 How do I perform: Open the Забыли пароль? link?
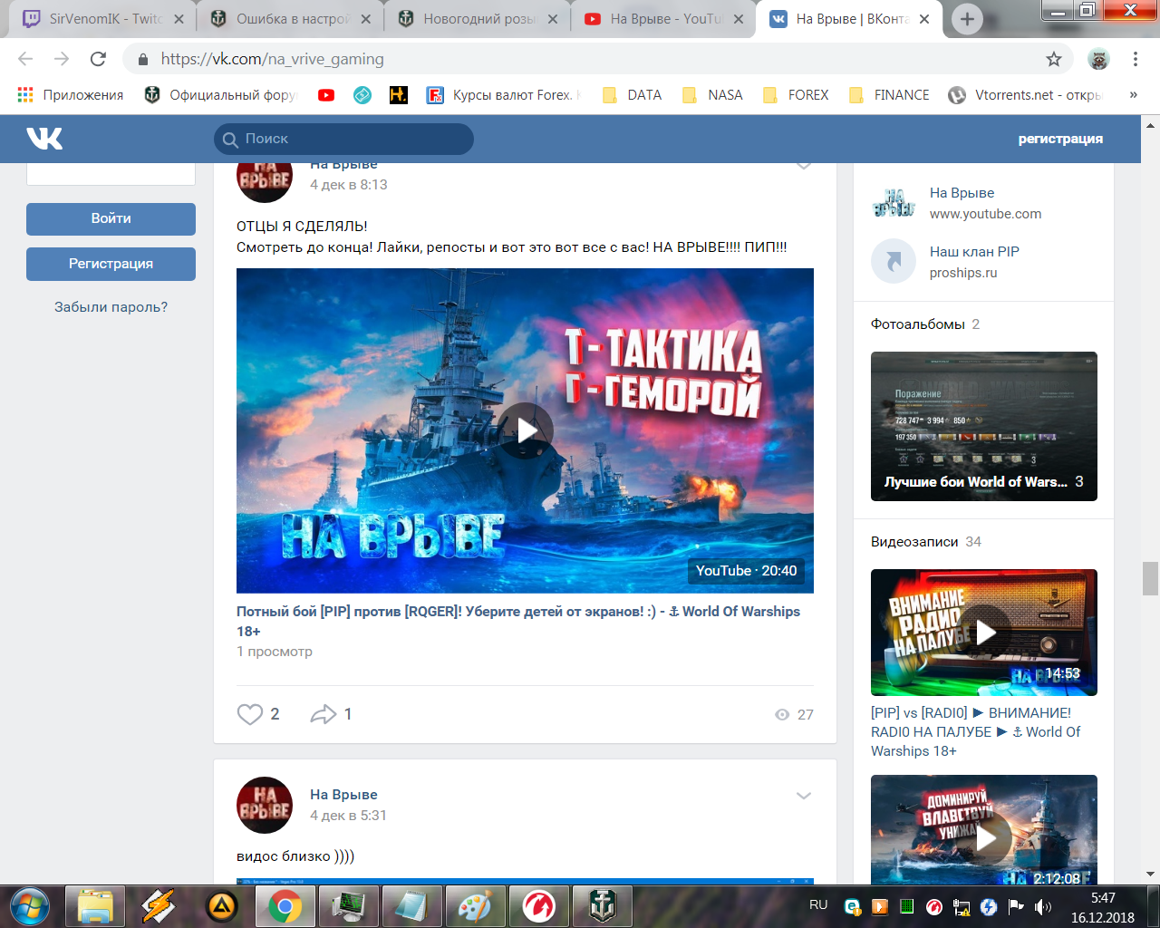[111, 307]
